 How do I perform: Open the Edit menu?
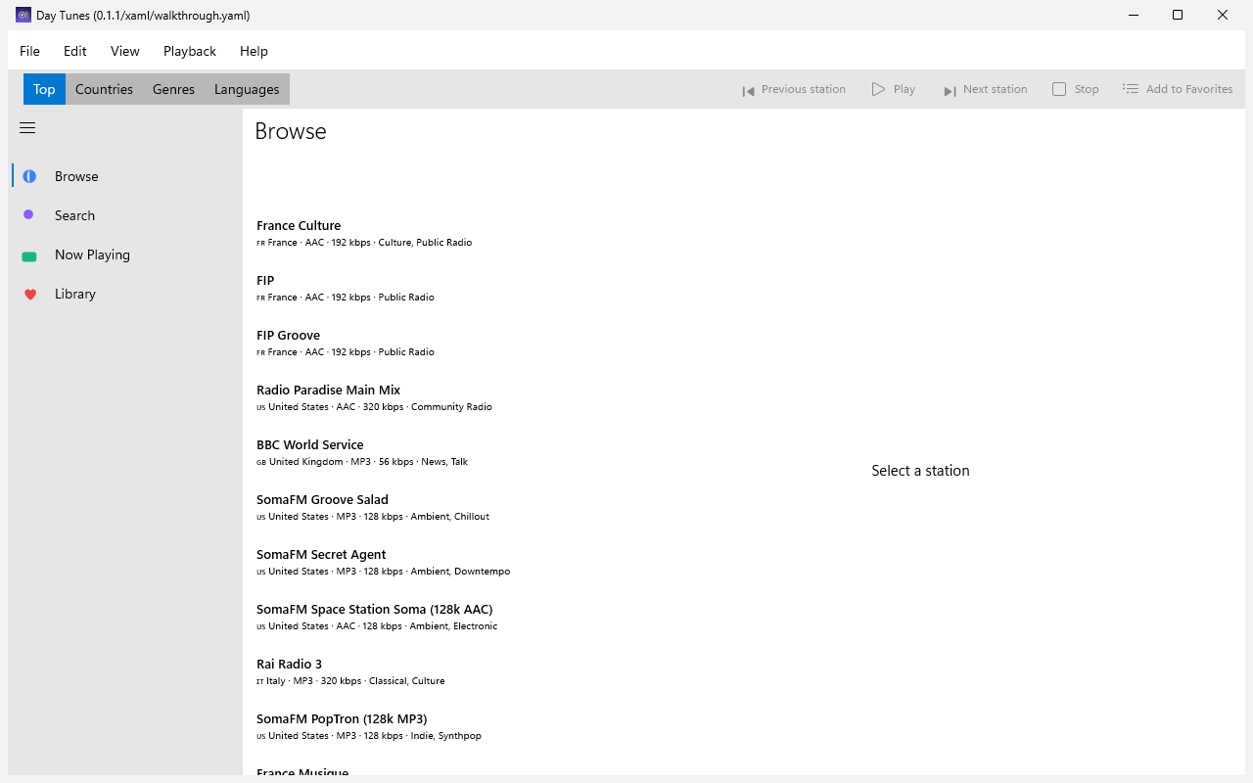[75, 51]
